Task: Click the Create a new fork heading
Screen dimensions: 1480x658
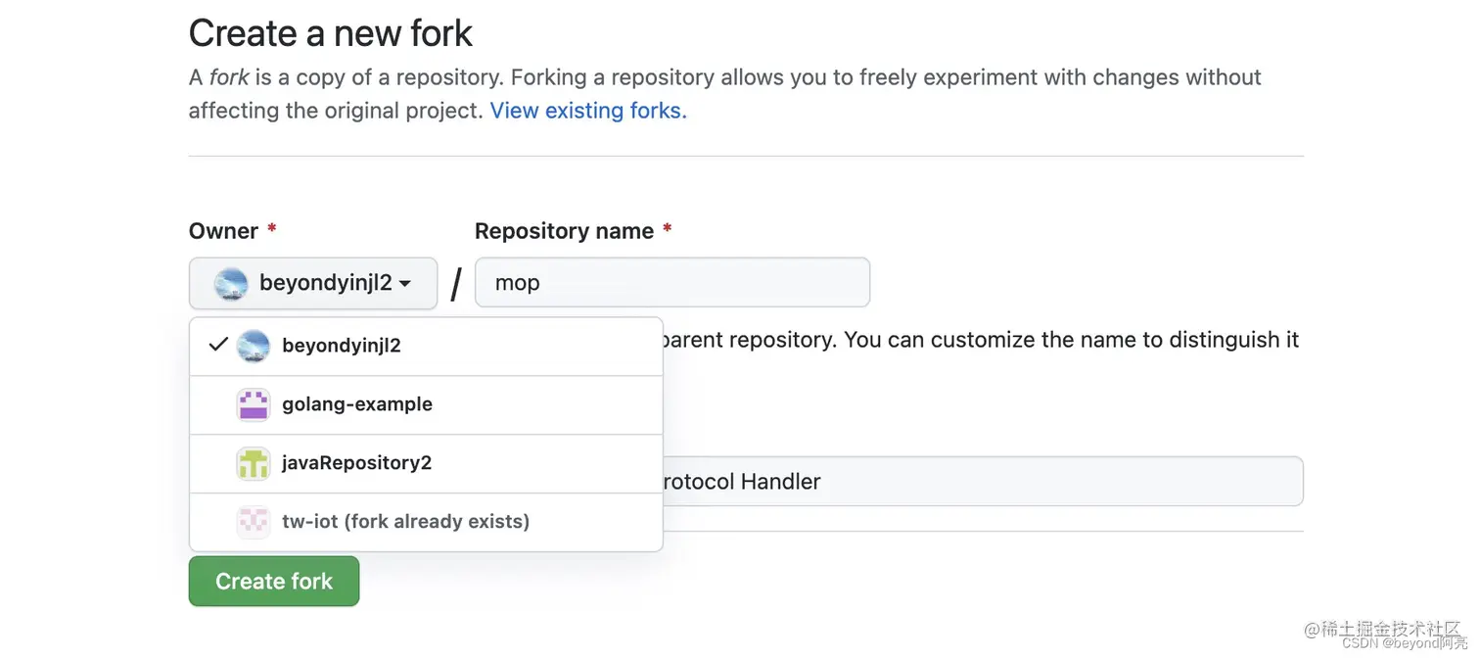Action: (331, 33)
